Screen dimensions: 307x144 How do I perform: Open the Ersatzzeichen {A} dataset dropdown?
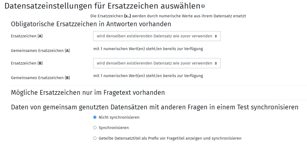(x=157, y=36)
